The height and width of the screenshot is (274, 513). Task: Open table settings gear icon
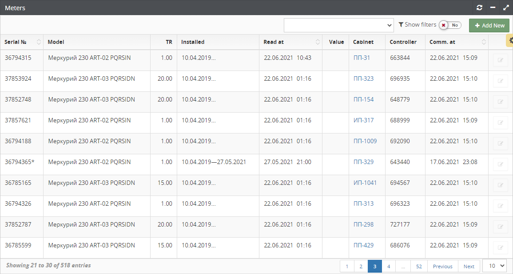(x=510, y=40)
